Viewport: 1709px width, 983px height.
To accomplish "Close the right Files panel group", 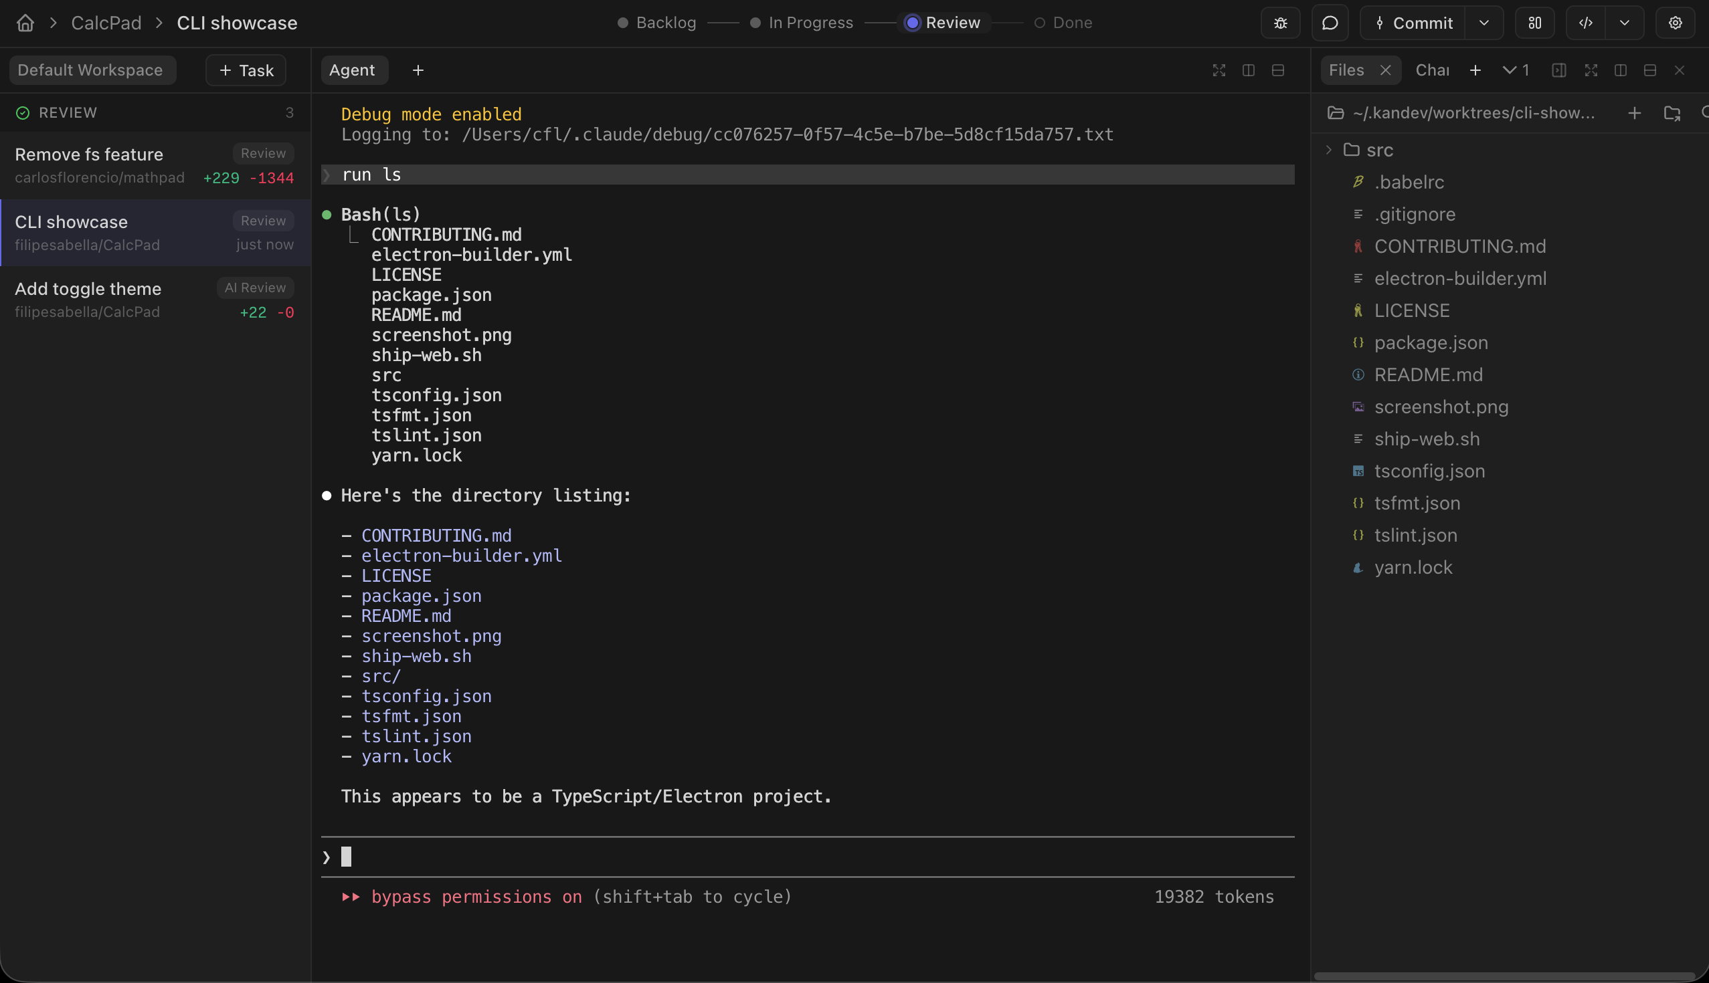I will [1680, 70].
